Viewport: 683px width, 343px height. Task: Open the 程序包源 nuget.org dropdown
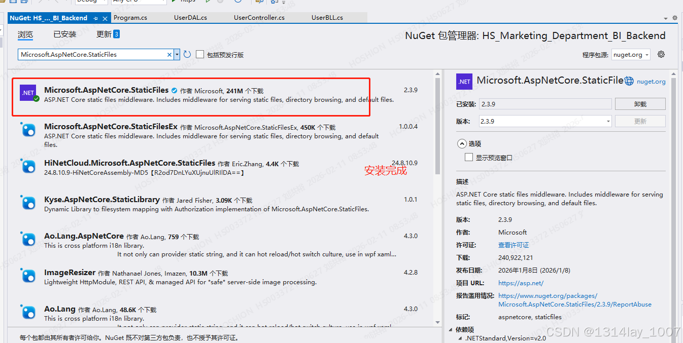tap(631, 55)
